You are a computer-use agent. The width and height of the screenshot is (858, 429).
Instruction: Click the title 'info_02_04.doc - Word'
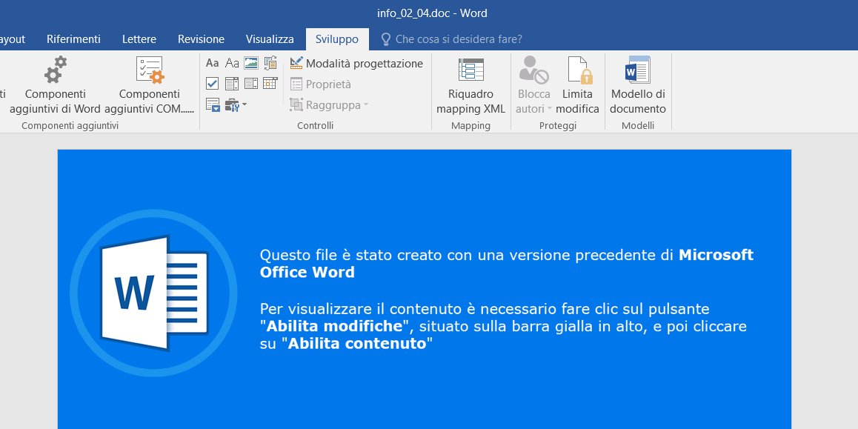432,13
